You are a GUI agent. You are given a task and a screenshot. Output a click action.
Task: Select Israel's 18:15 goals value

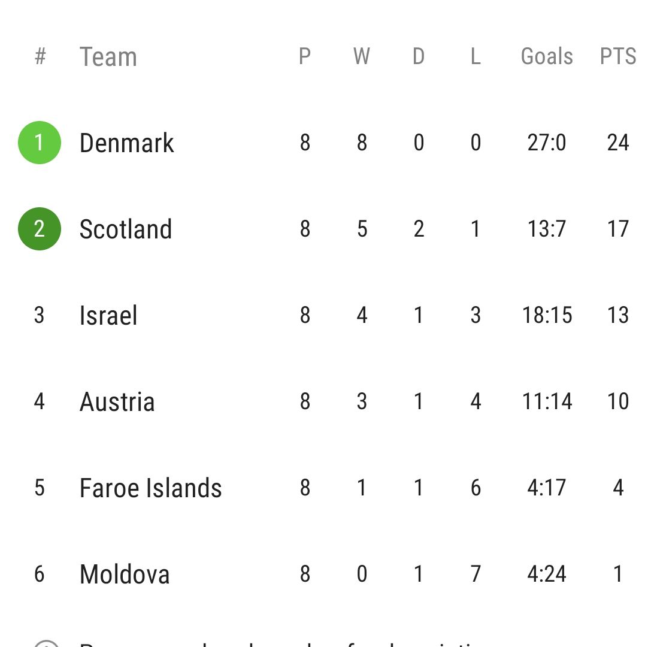pos(547,315)
